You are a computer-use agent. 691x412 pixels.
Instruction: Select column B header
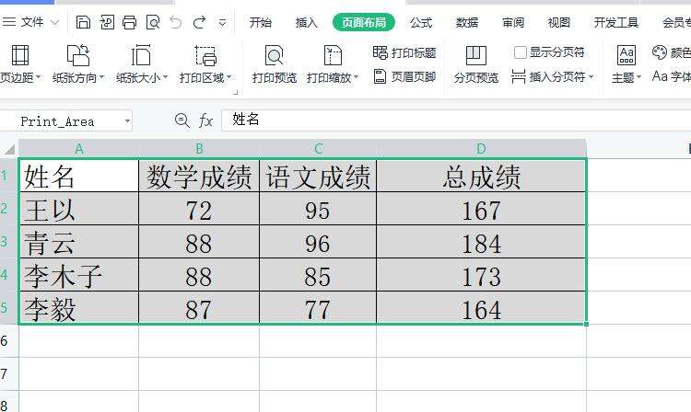pyautogui.click(x=199, y=149)
